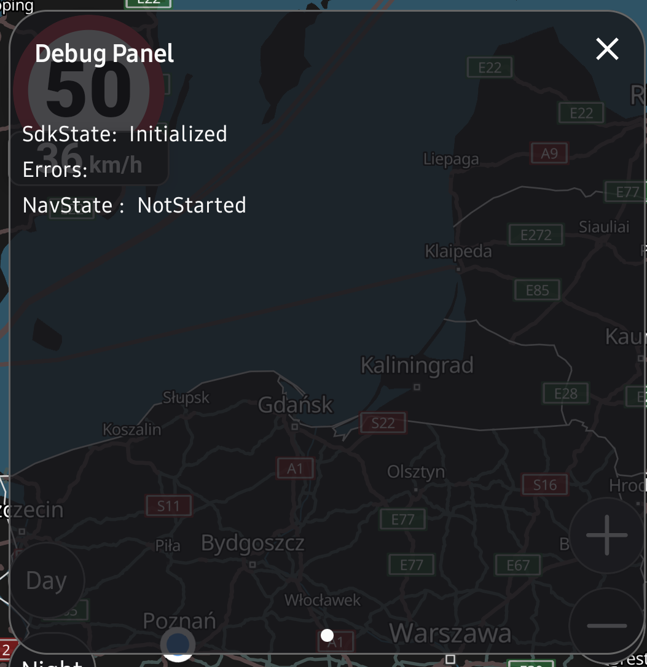Switch the map to Day mode
Viewport: 647px width, 667px height.
[46, 580]
